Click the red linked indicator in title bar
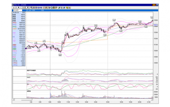170x107 pixels. [154, 5]
